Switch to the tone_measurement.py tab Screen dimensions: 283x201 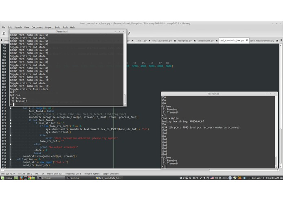262,41
